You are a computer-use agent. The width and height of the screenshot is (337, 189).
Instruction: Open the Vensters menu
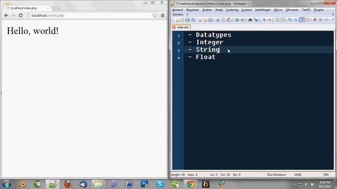178,15
